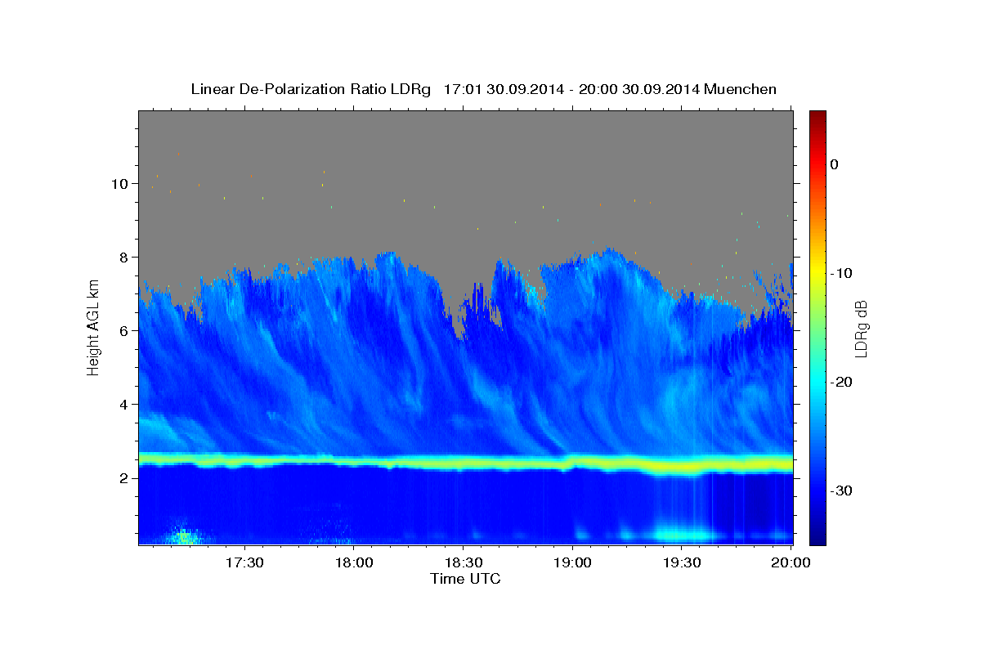This screenshot has height=654, width=981.
Task: Click the 18:00 time tick label
Action: (354, 562)
